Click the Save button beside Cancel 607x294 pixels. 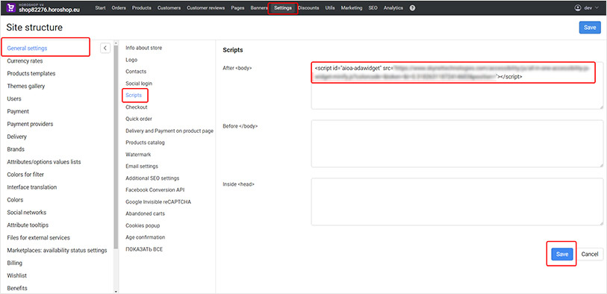tap(561, 254)
